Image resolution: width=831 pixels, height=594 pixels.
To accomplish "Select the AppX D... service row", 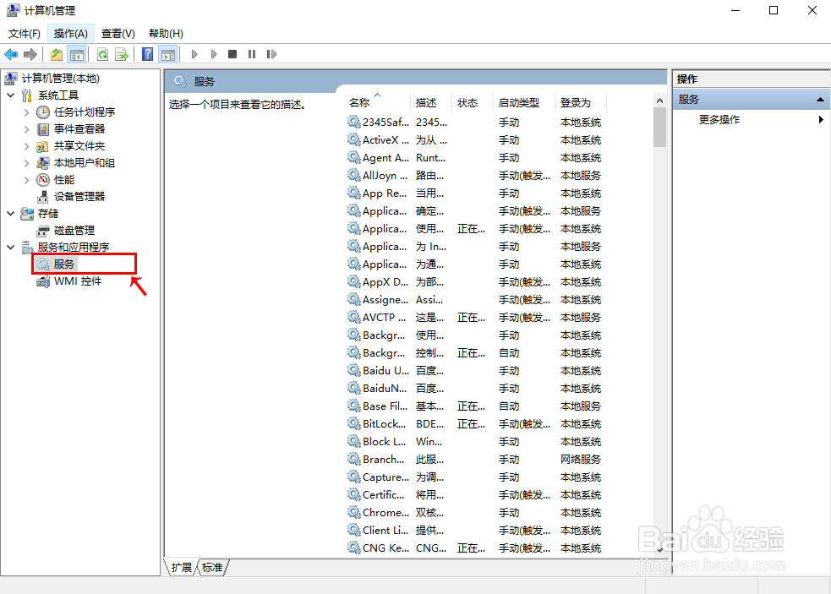I will (x=476, y=282).
